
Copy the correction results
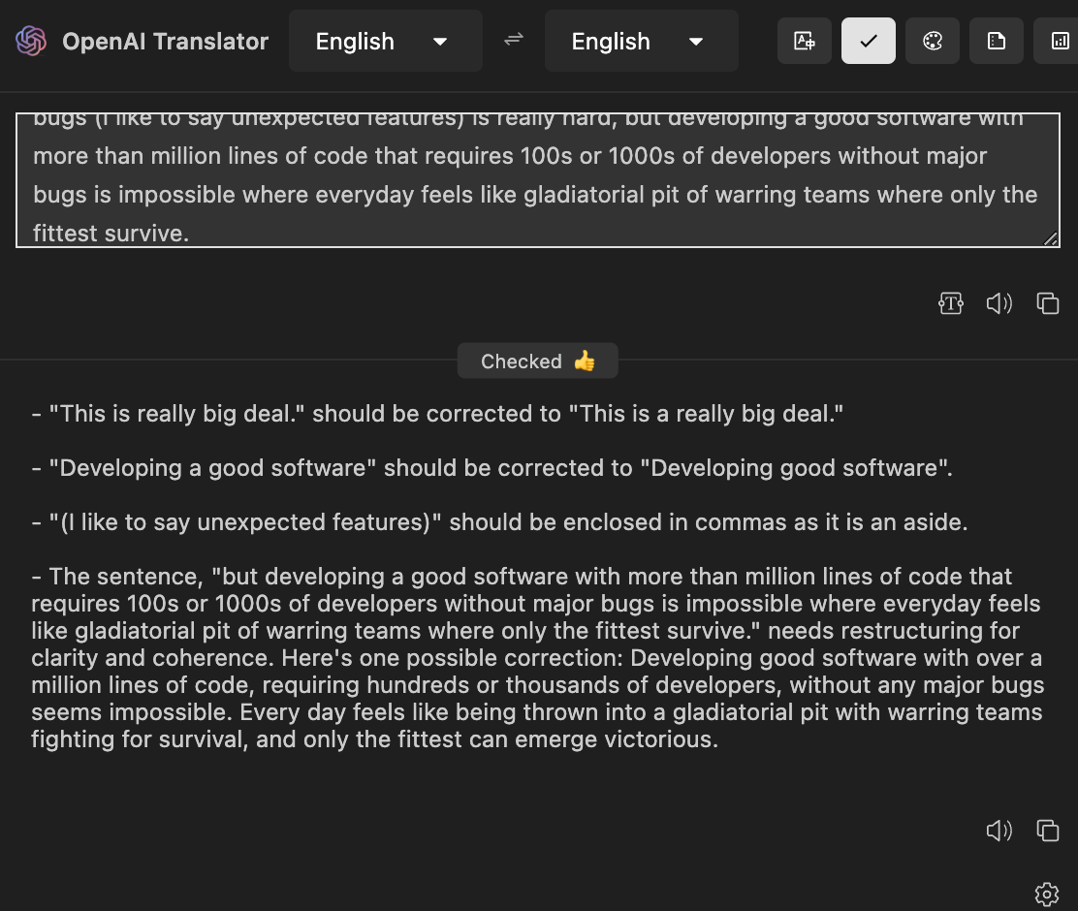(1047, 831)
